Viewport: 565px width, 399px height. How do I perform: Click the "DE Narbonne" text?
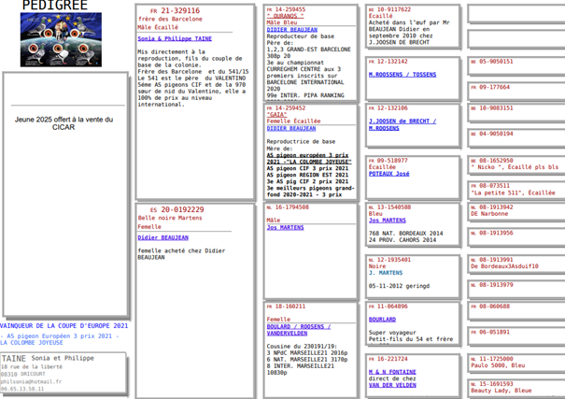(x=489, y=214)
